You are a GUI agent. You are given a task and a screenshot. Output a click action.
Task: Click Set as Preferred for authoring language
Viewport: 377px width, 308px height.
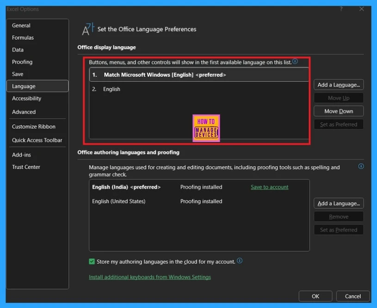click(339, 230)
